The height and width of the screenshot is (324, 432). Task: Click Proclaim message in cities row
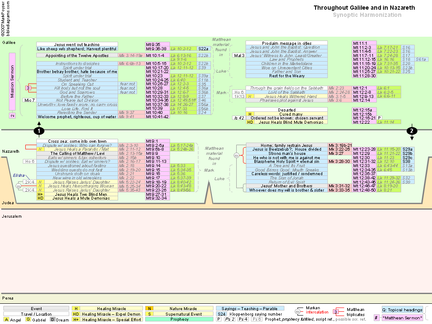pos(286,43)
